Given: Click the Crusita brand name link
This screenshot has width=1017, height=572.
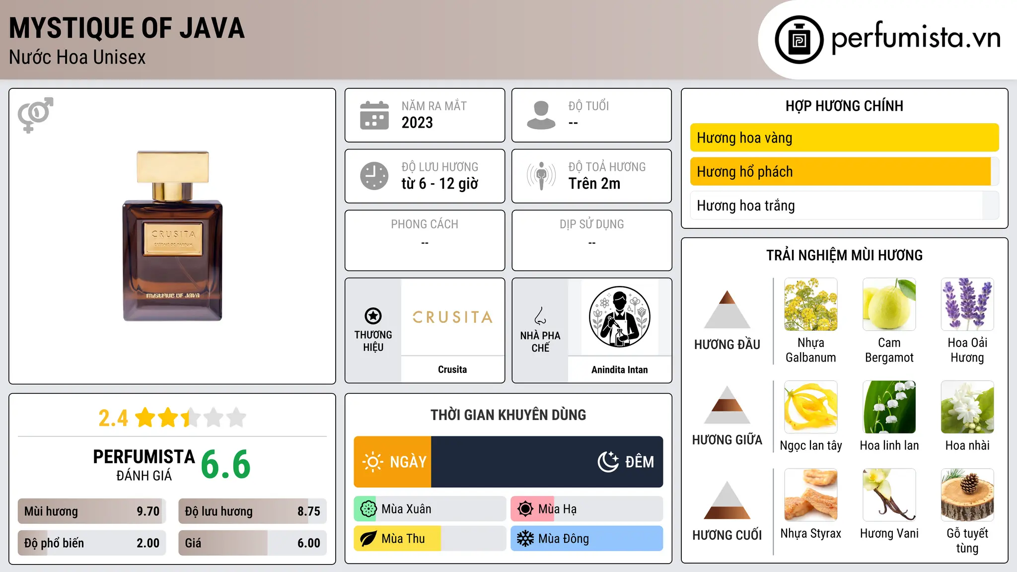Looking at the screenshot, I should pyautogui.click(x=452, y=369).
